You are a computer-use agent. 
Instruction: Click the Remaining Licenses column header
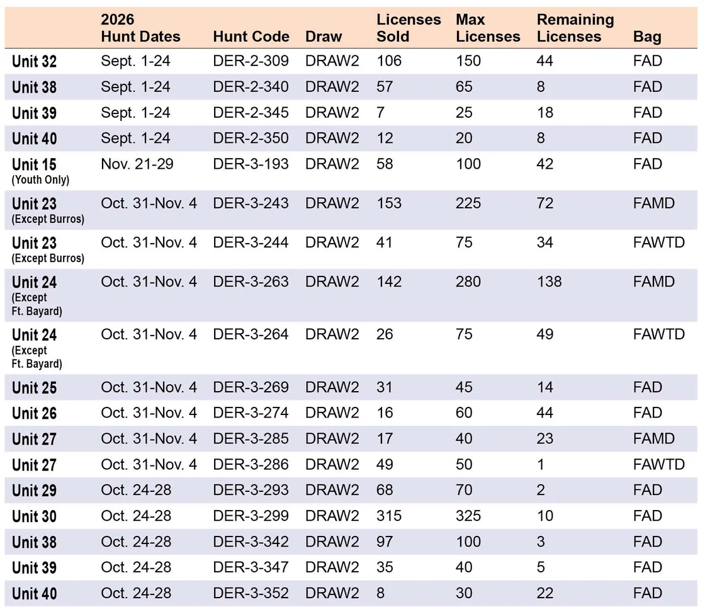pos(575,28)
